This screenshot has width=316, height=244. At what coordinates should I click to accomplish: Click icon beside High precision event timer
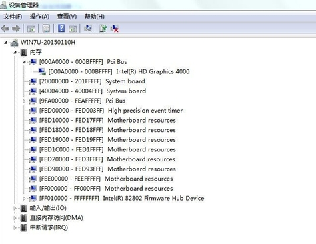pos(33,111)
